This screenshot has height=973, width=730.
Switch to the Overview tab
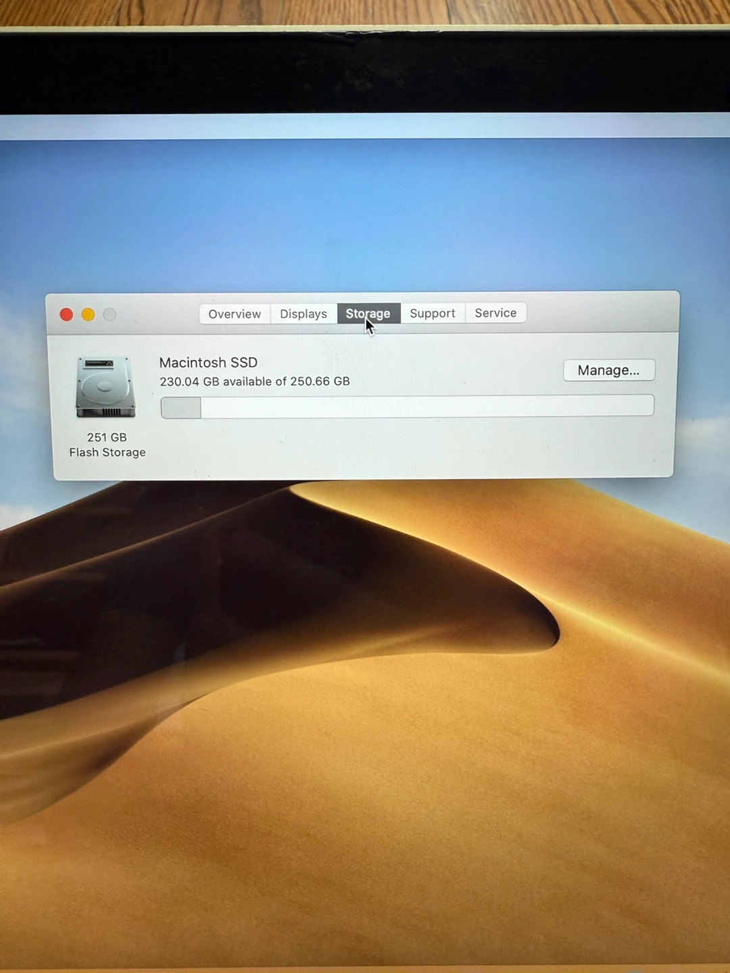tap(235, 314)
